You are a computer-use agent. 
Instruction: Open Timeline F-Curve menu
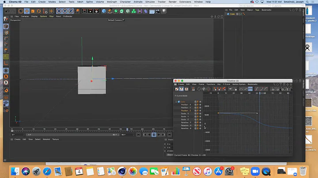coord(227,84)
